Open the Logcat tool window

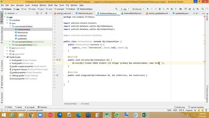pyautogui.click(x=30, y=107)
